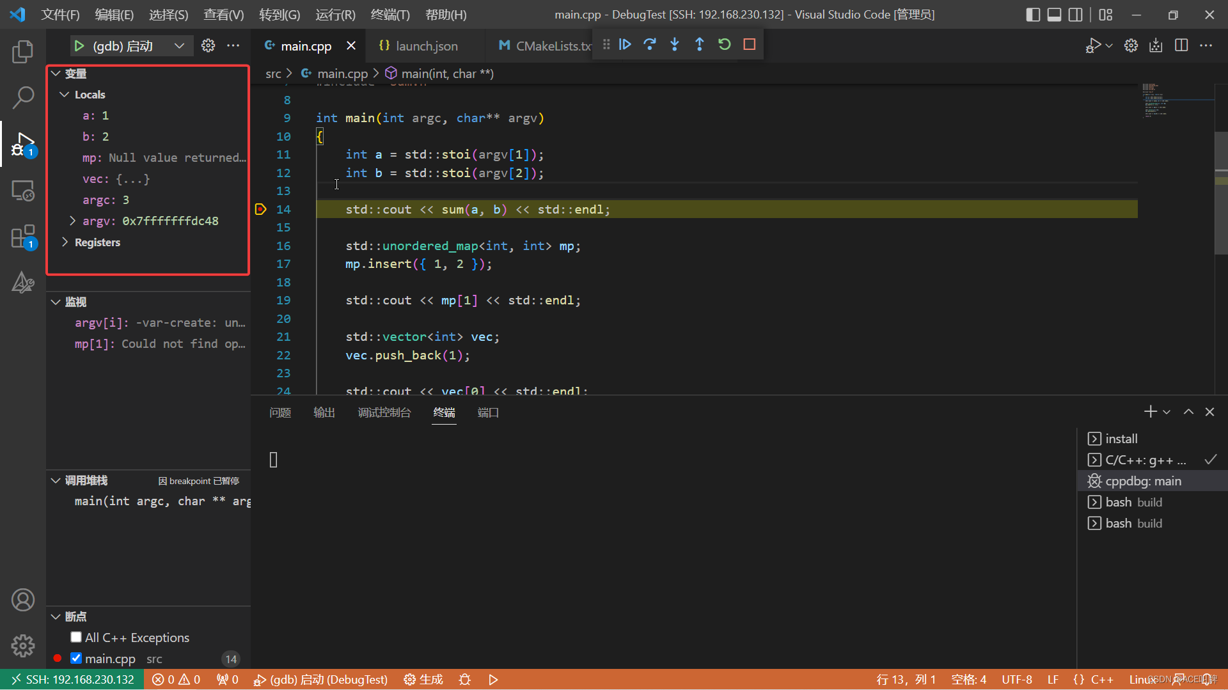
Task: Continue debugging from debug toolbar
Action: point(625,45)
